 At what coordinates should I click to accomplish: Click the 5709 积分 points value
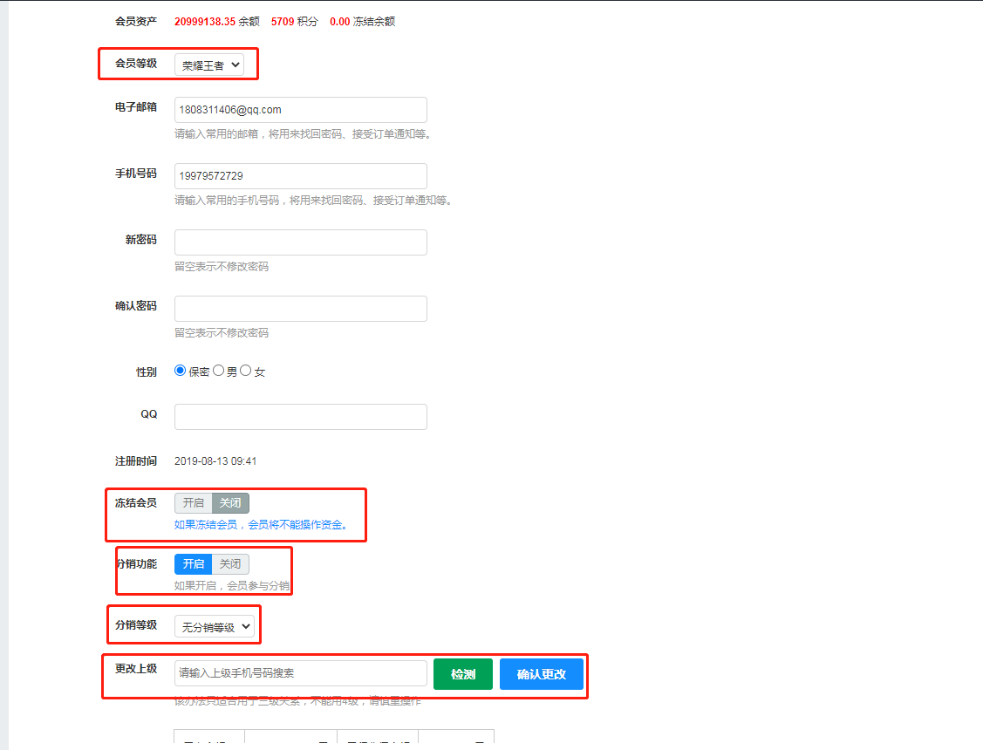point(283,22)
